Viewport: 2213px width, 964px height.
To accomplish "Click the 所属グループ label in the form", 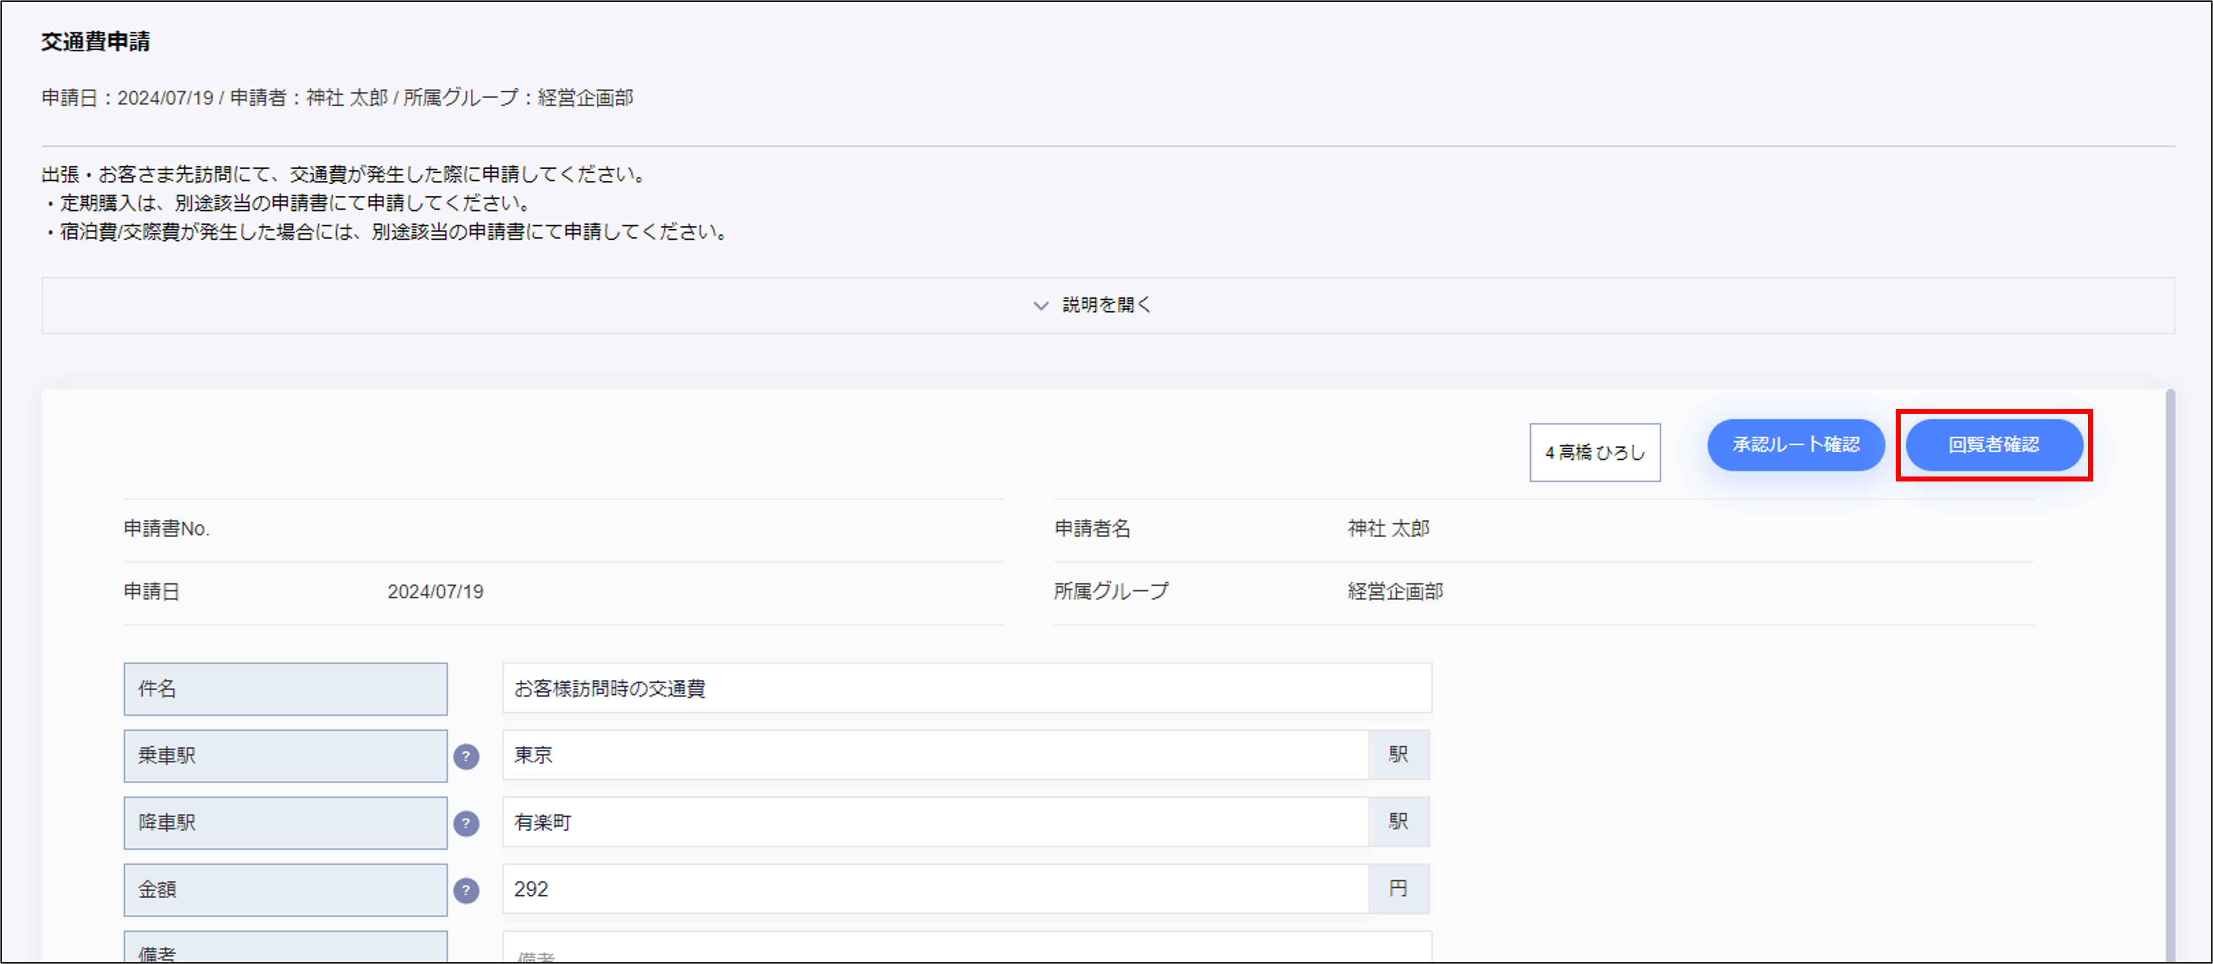I will click(1112, 591).
